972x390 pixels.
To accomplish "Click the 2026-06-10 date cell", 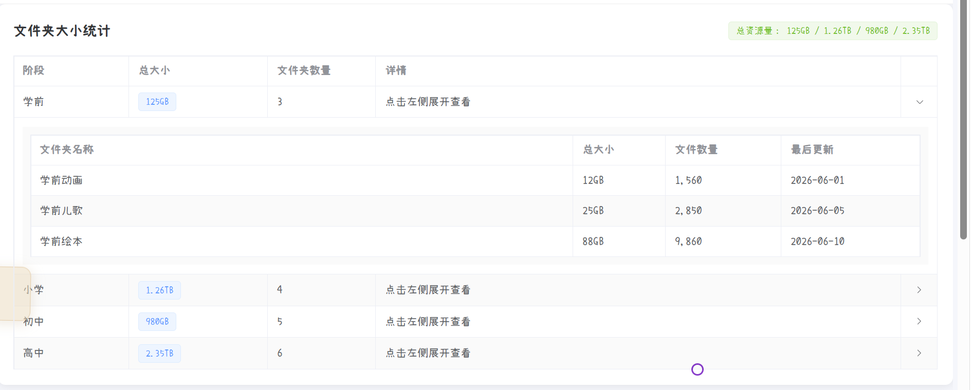I will click(x=817, y=242).
